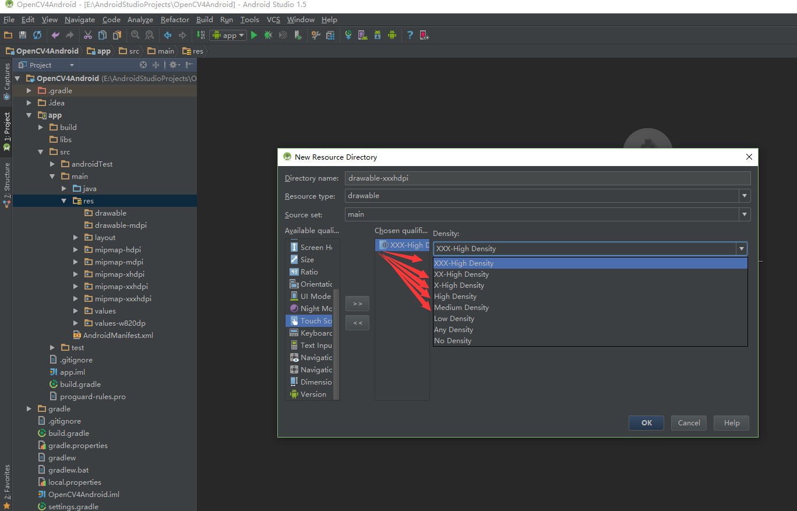Click the Attach debugger to process icon

[298, 35]
